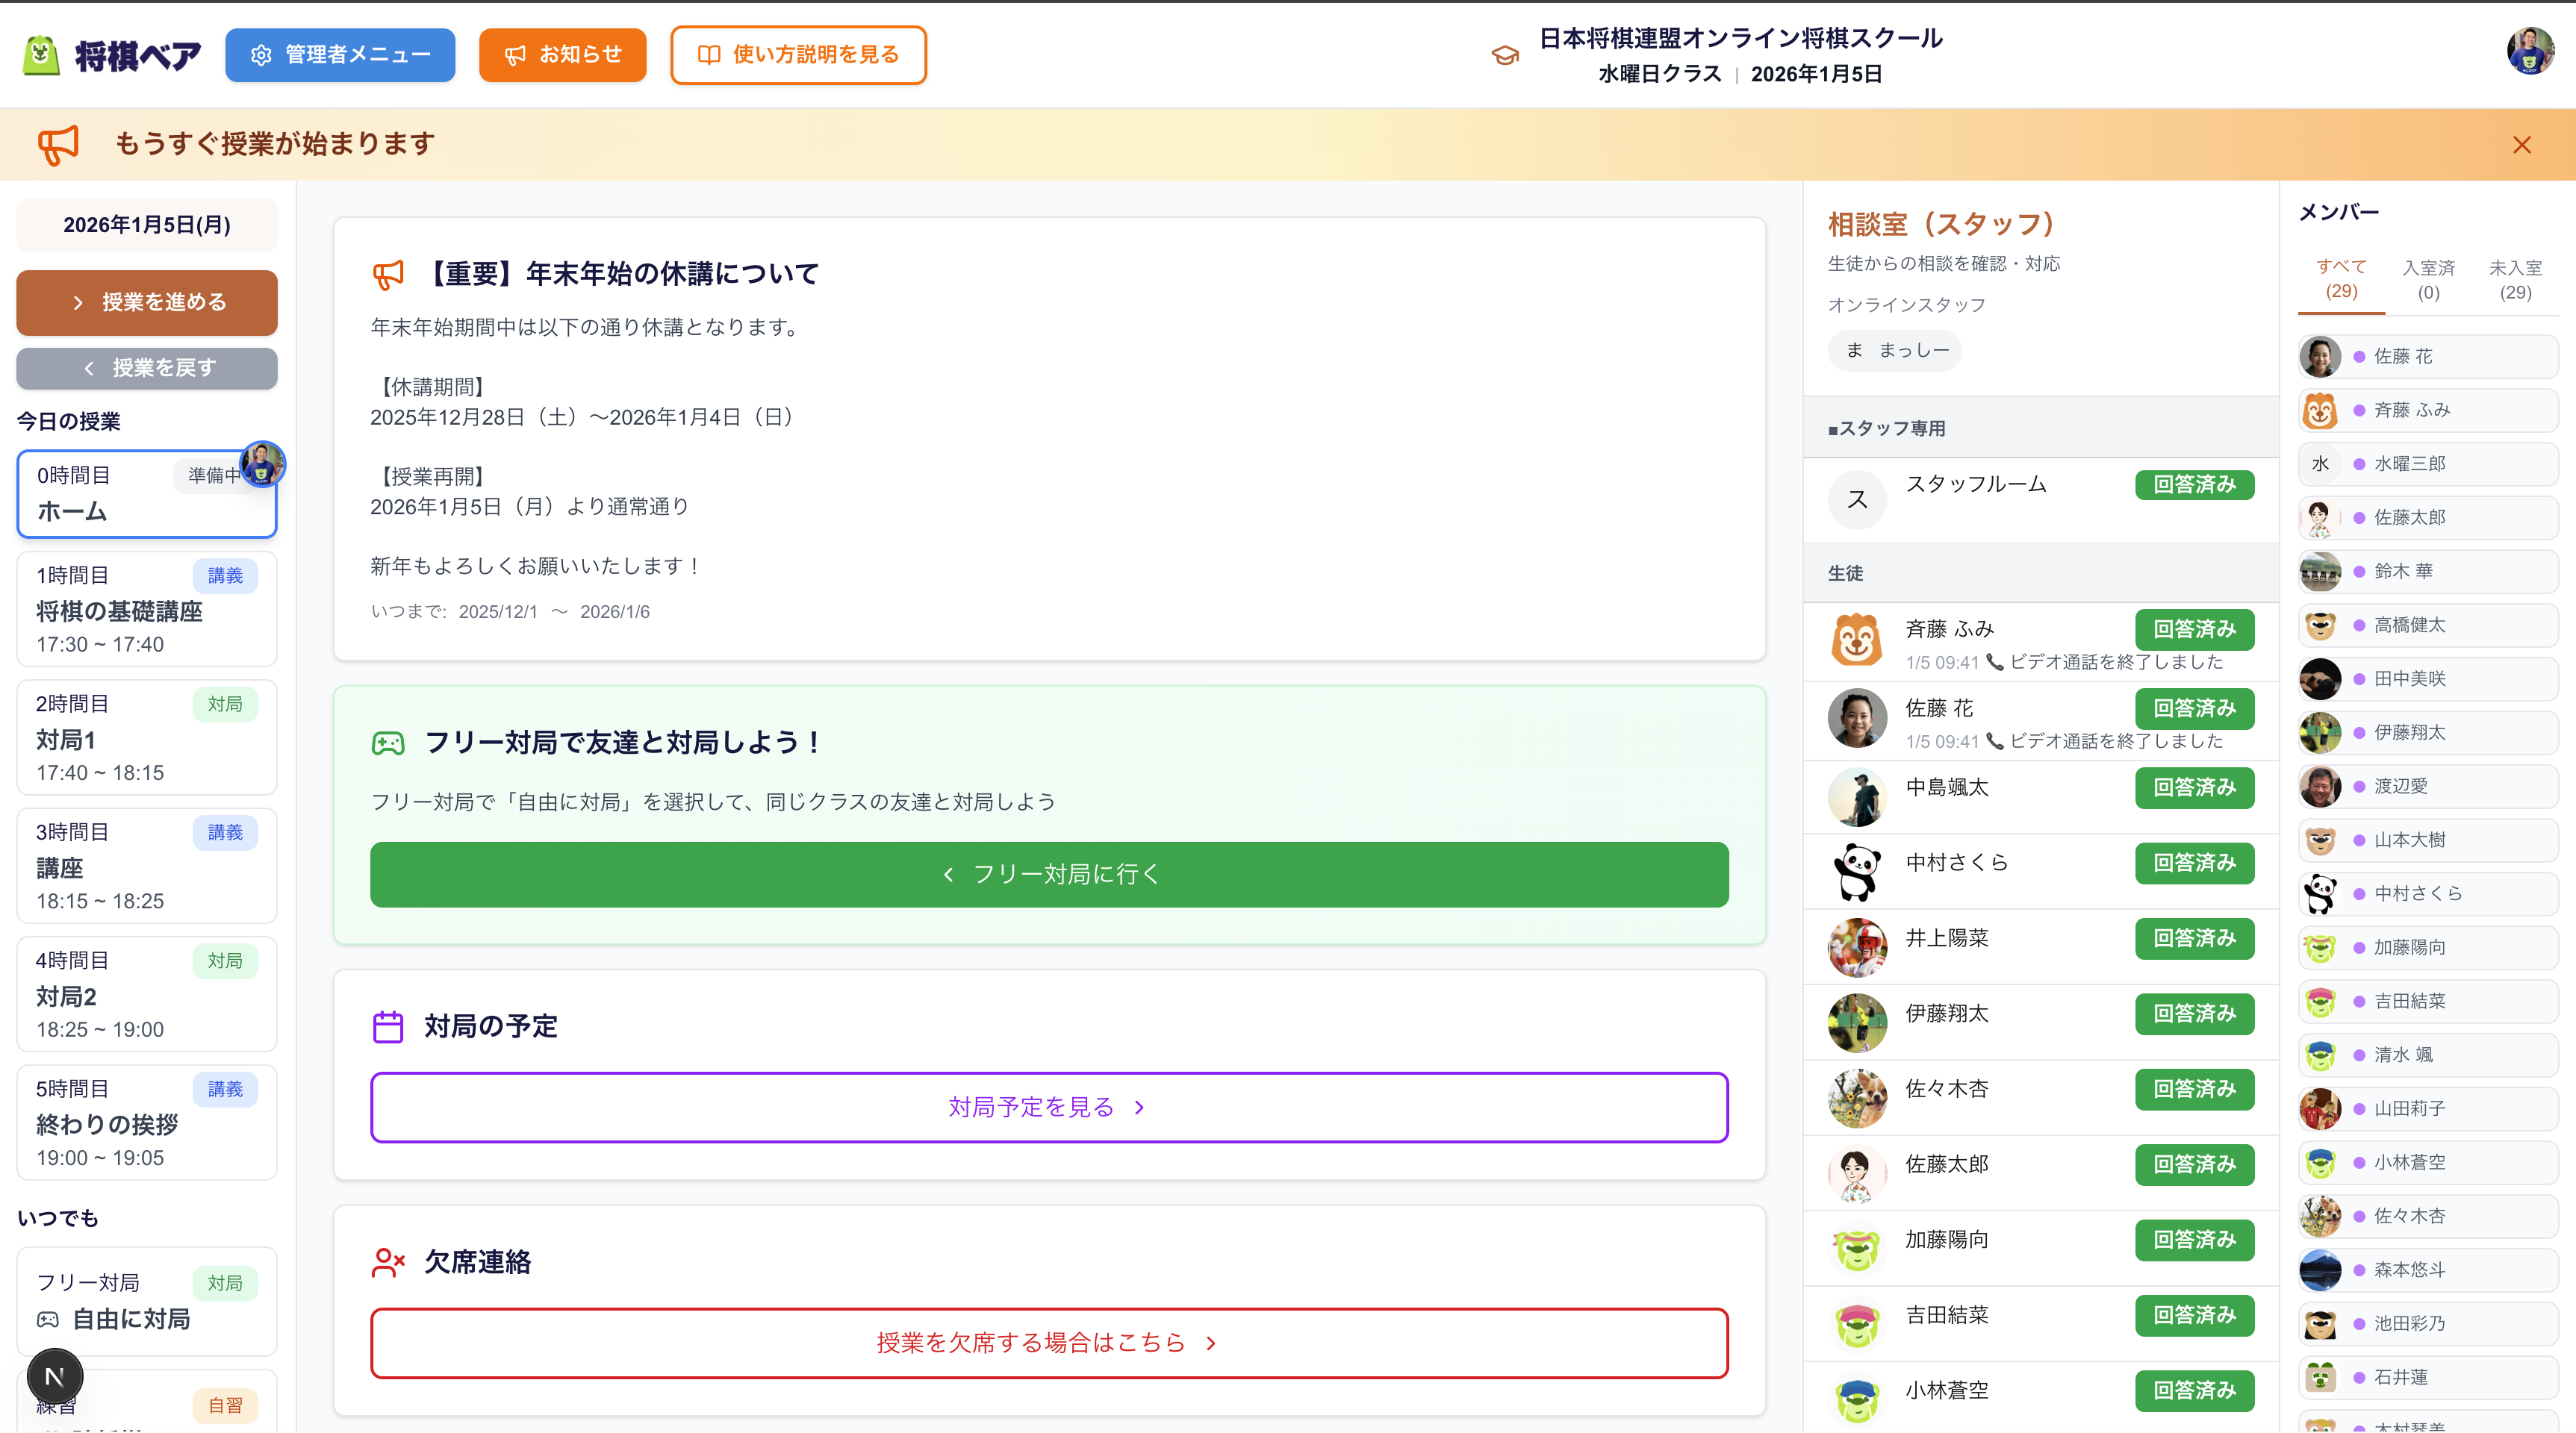Switch to the 未入室 (29) tab

pos(2515,280)
